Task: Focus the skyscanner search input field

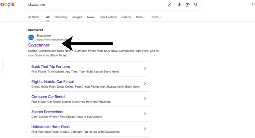Action: (x=96, y=5)
